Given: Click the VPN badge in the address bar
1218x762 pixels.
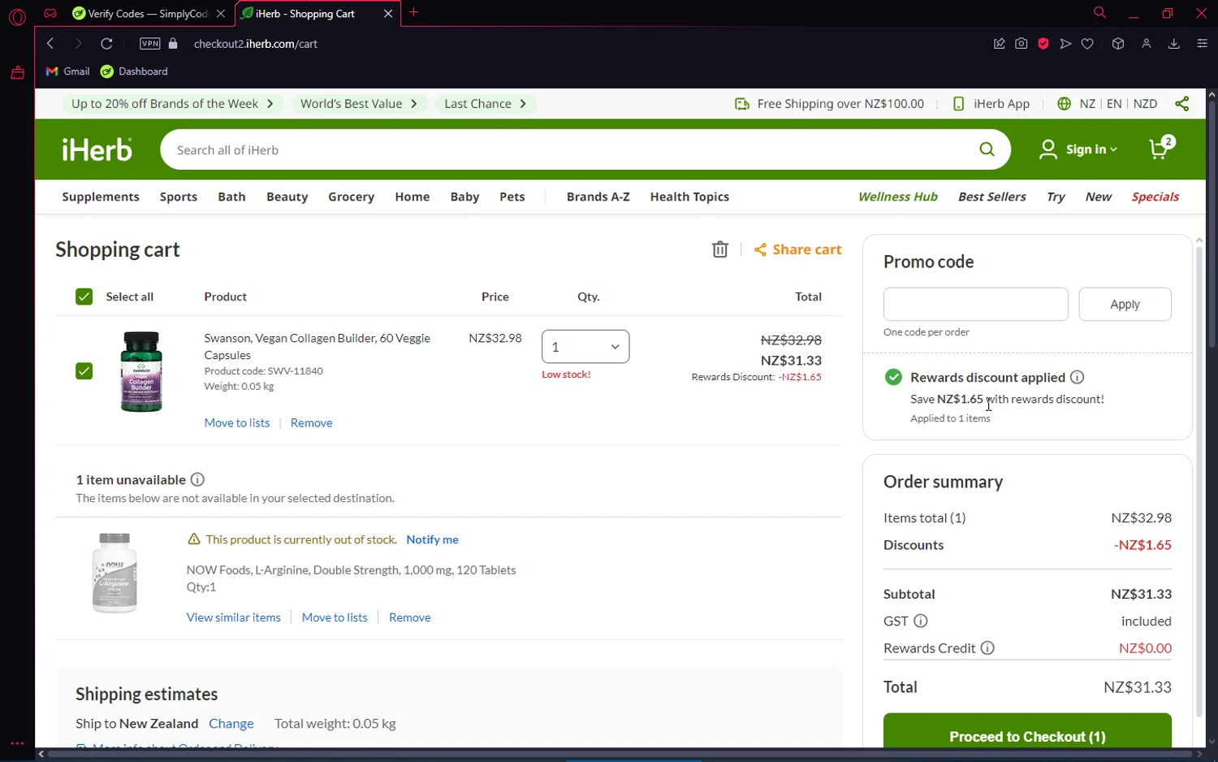Looking at the screenshot, I should point(150,44).
